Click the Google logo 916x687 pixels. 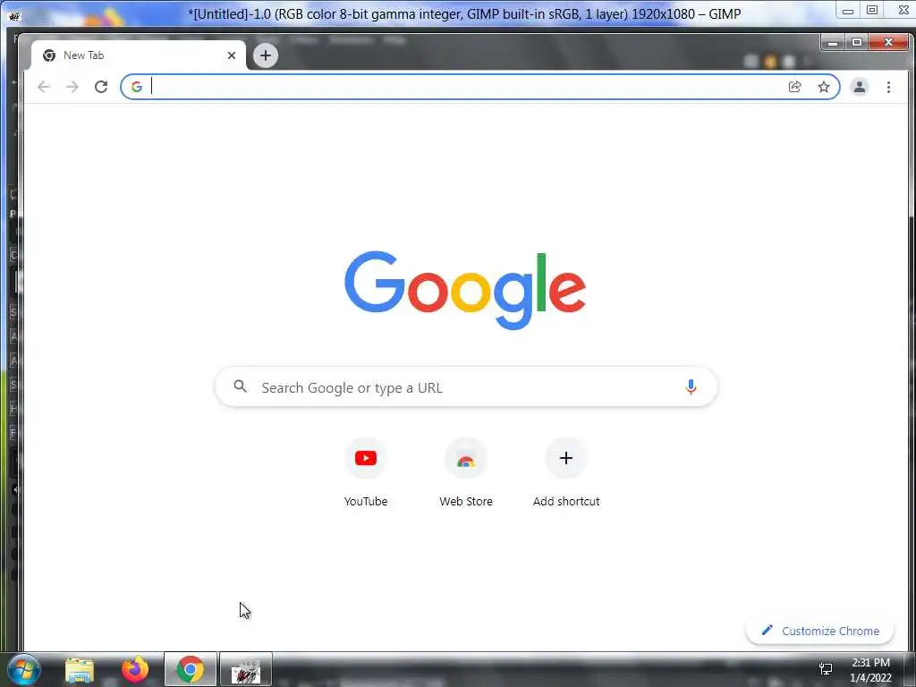point(465,291)
